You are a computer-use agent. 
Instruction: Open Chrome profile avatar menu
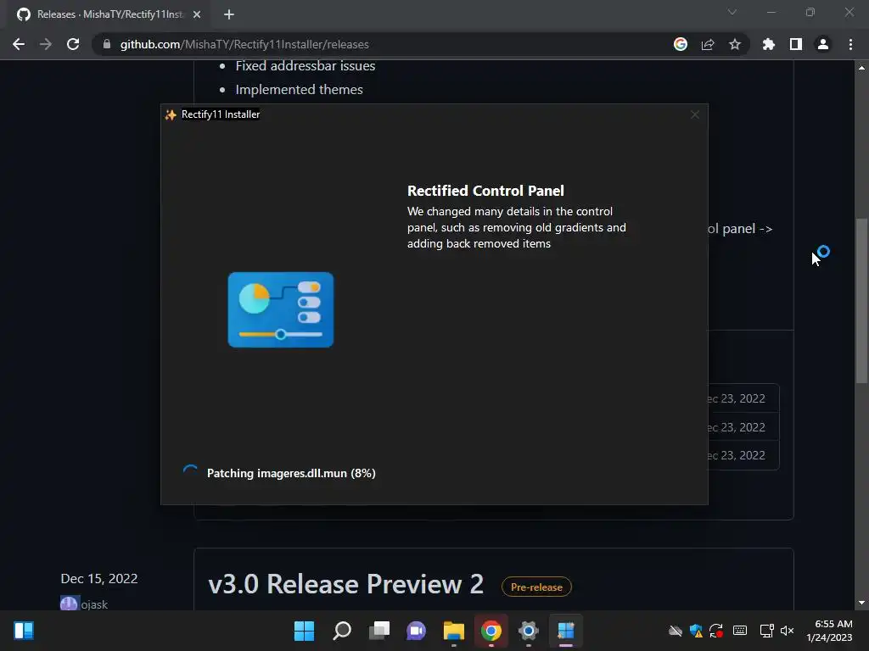click(823, 44)
